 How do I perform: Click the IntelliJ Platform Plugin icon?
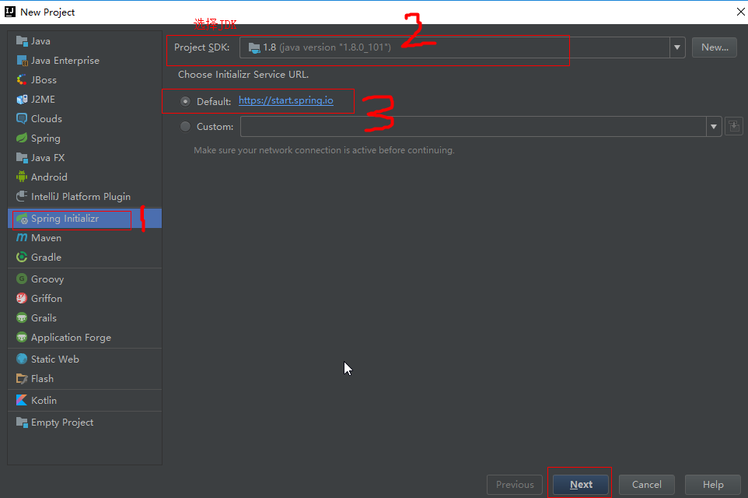[22, 196]
